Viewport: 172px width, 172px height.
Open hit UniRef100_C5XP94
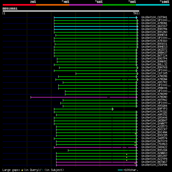(x=154, y=165)
